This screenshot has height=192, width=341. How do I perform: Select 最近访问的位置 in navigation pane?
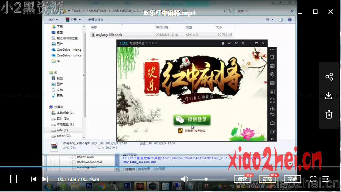67,38
